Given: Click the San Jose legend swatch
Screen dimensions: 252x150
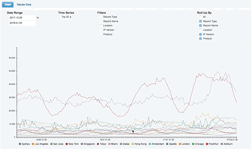Looking at the screenshot, I should (x=52, y=144).
